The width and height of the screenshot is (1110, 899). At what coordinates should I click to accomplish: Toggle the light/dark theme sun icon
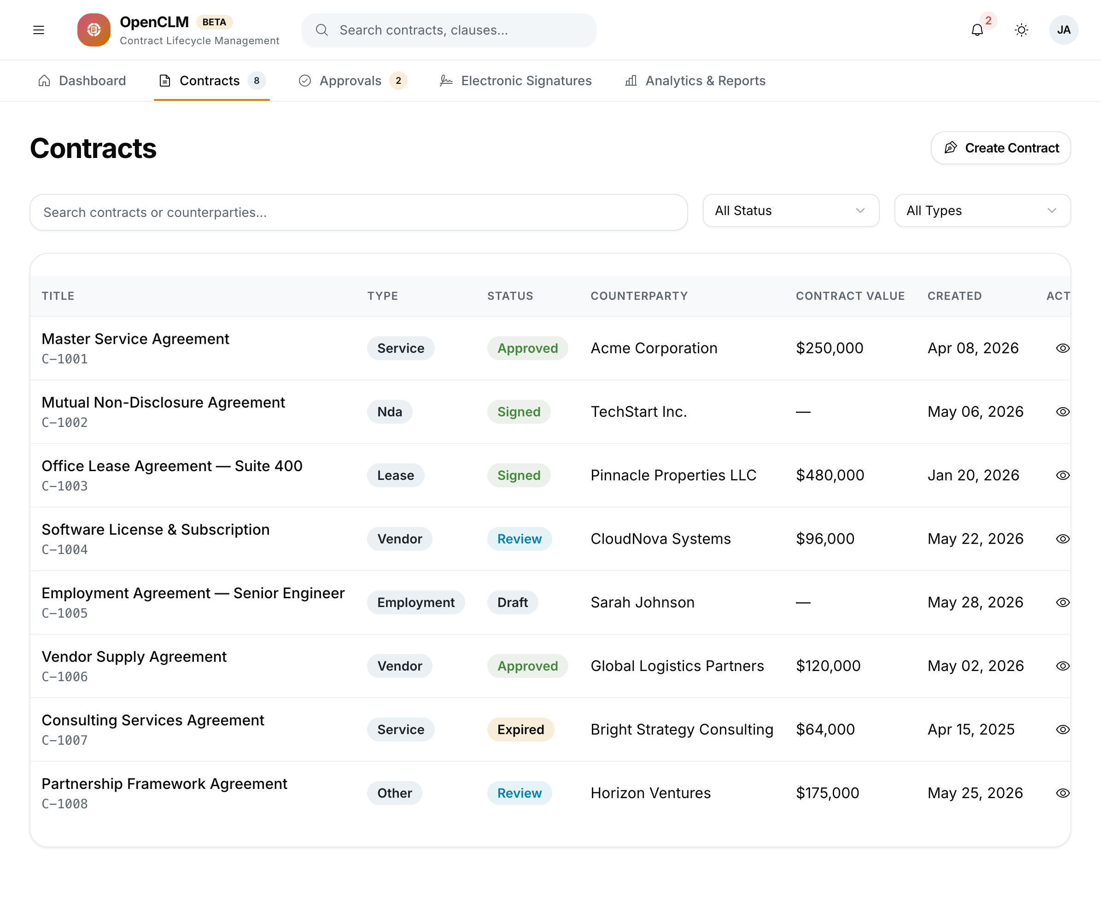(x=1022, y=30)
